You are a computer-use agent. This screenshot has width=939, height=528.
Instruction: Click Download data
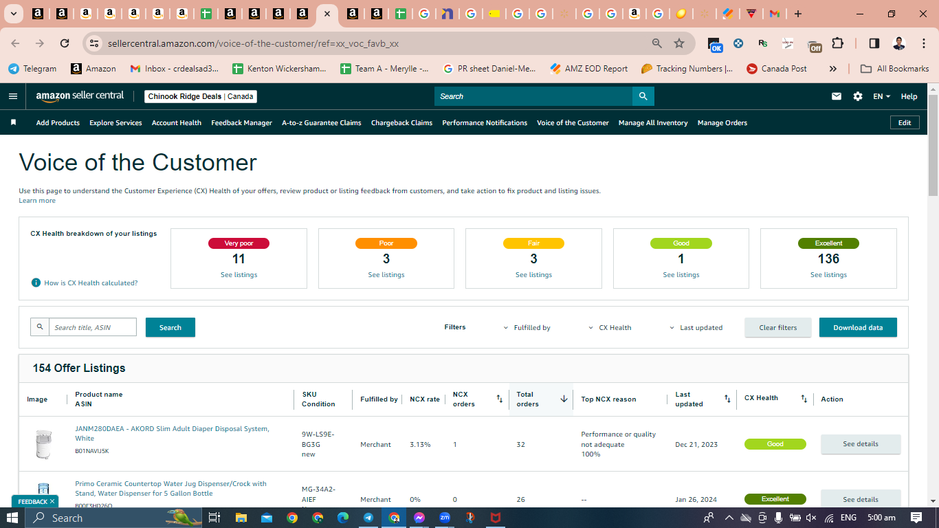coord(858,327)
